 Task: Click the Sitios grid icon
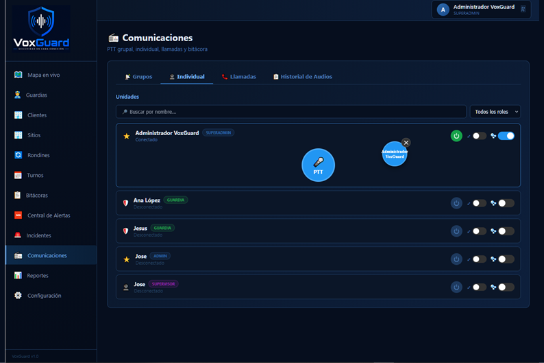tap(18, 135)
